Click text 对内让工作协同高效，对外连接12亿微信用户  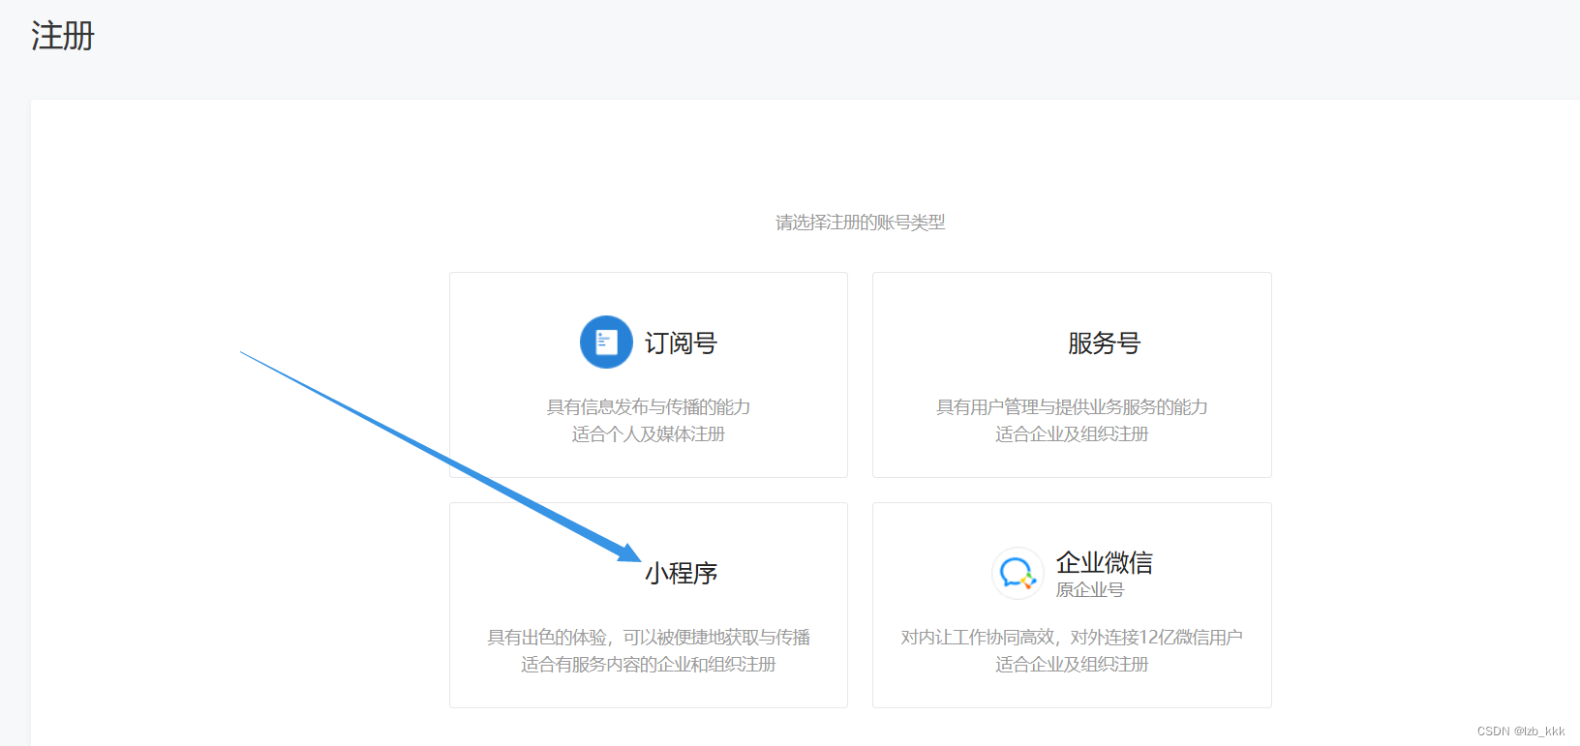tap(1072, 638)
